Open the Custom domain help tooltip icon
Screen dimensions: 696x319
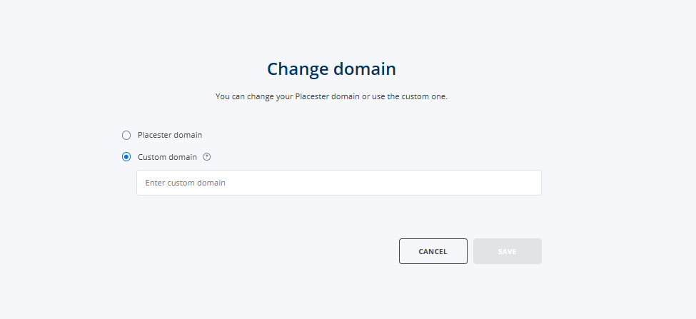[206, 156]
